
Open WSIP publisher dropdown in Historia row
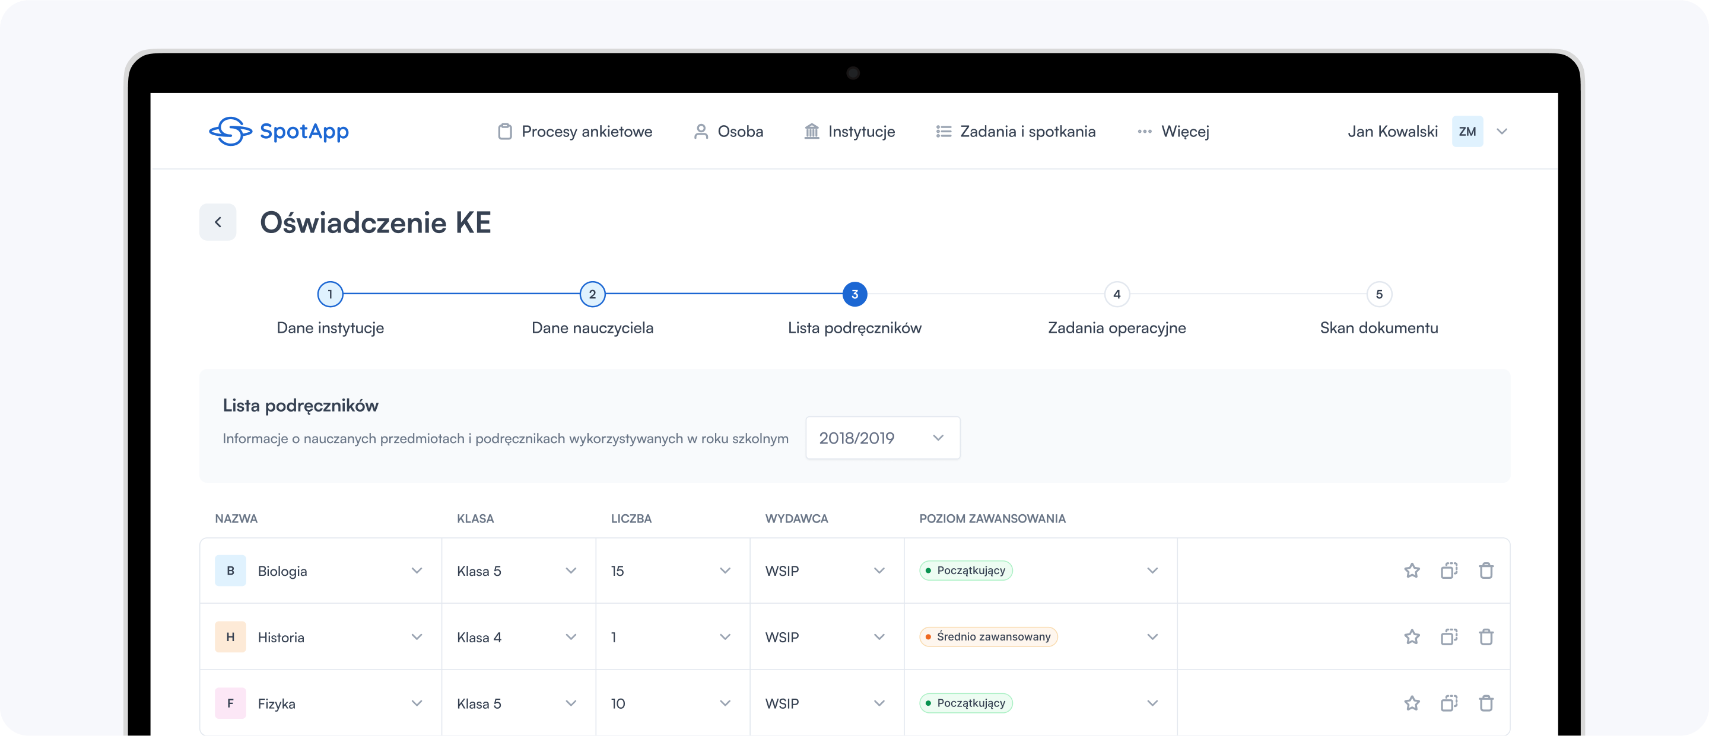827,637
